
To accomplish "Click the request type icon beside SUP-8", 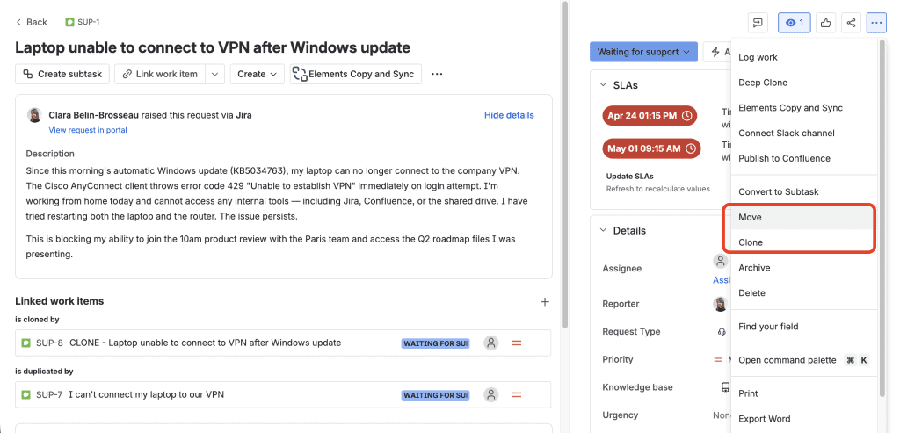I will point(25,343).
